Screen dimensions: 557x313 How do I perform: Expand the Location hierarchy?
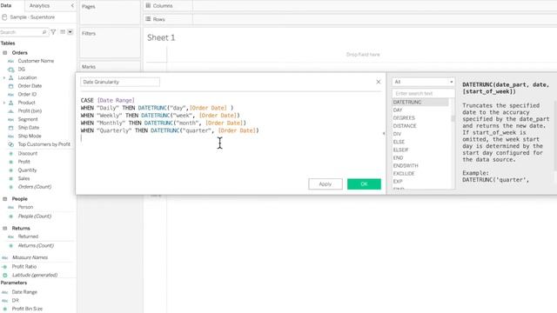tap(4, 77)
